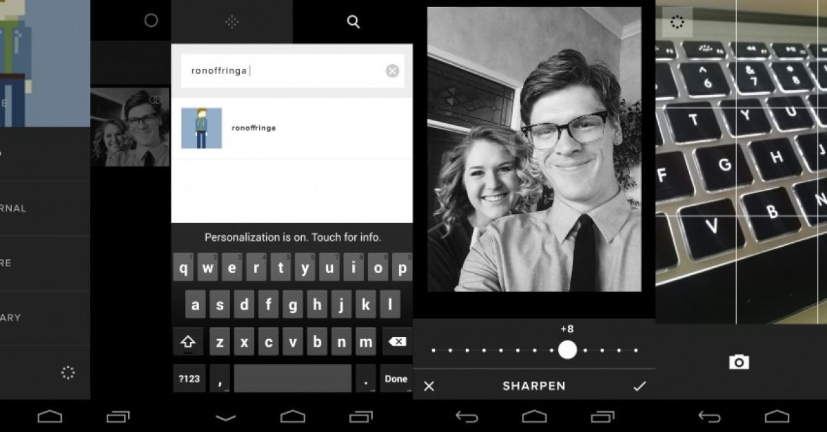
Task: Tap the l key
Action: [389, 304]
